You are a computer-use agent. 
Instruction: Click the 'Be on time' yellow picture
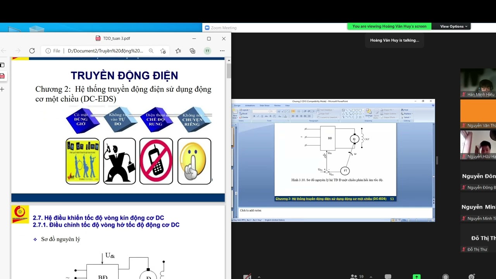[x=83, y=161]
